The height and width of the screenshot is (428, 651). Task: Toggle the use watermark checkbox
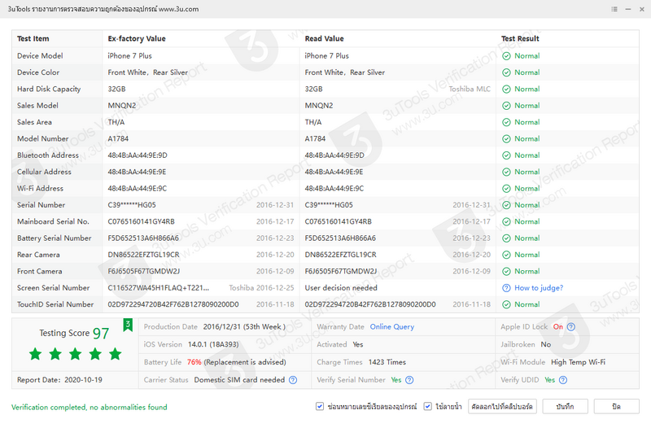click(x=427, y=406)
